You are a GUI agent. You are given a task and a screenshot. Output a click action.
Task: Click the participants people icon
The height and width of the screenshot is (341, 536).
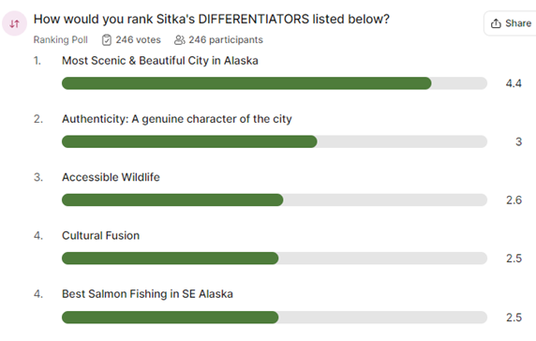pyautogui.click(x=180, y=40)
